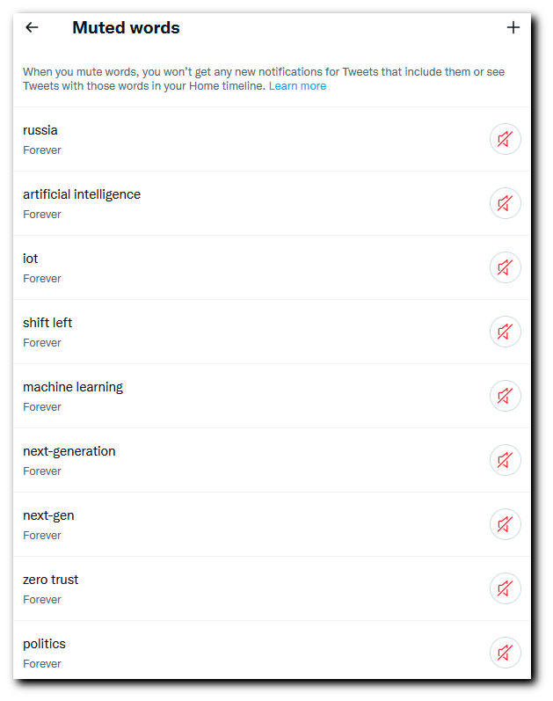Click unmute icon for next-gen

(x=505, y=524)
